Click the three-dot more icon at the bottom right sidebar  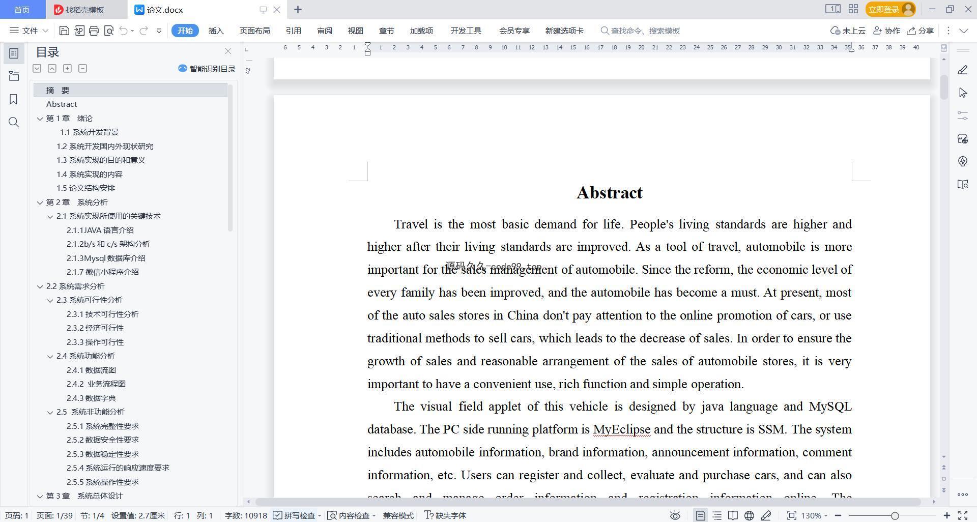click(962, 495)
